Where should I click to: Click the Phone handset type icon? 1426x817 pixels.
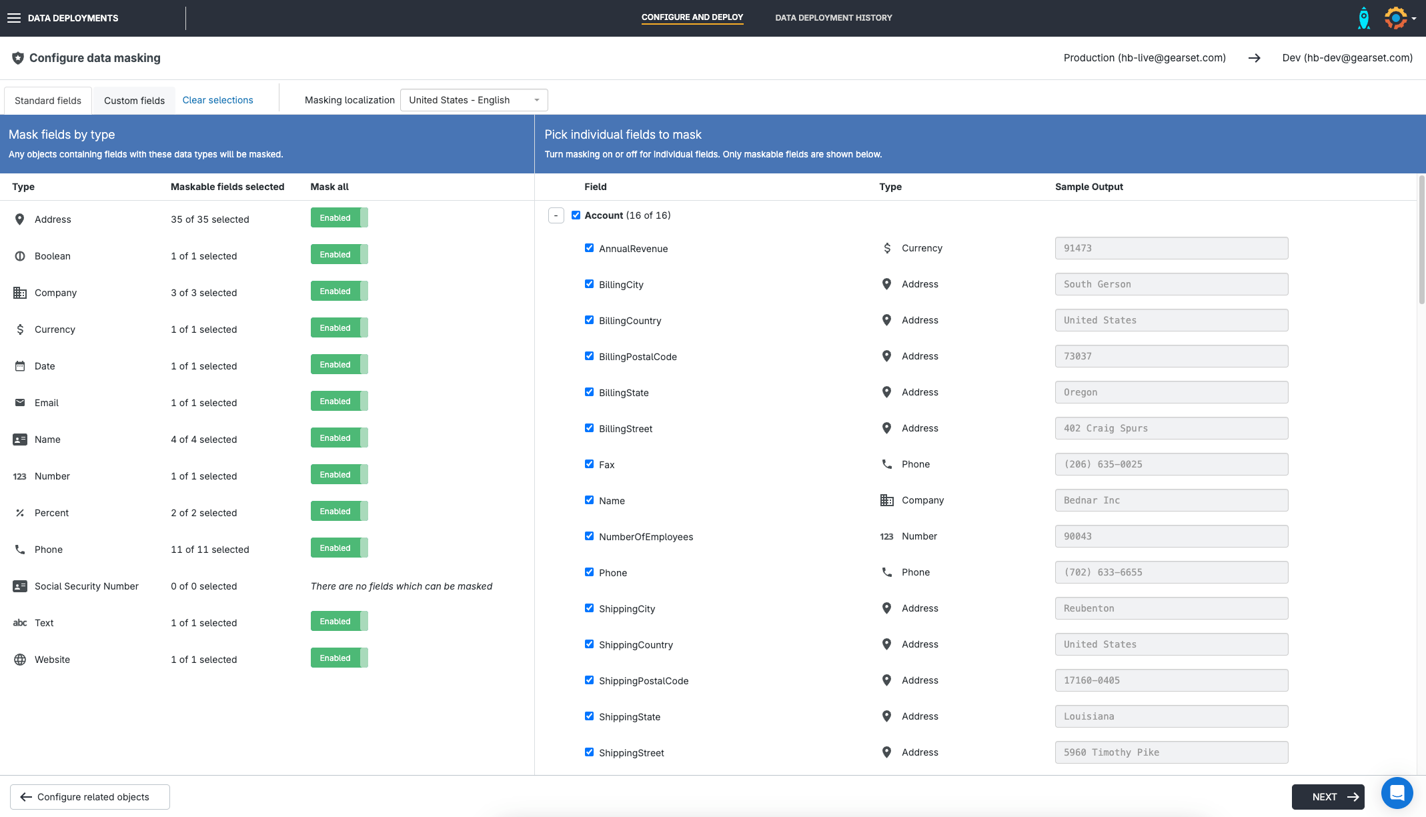point(20,550)
